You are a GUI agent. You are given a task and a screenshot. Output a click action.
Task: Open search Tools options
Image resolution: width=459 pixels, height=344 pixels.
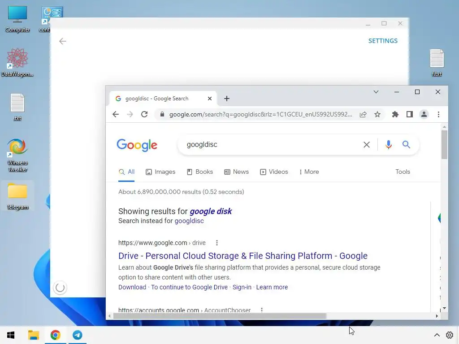pyautogui.click(x=403, y=172)
